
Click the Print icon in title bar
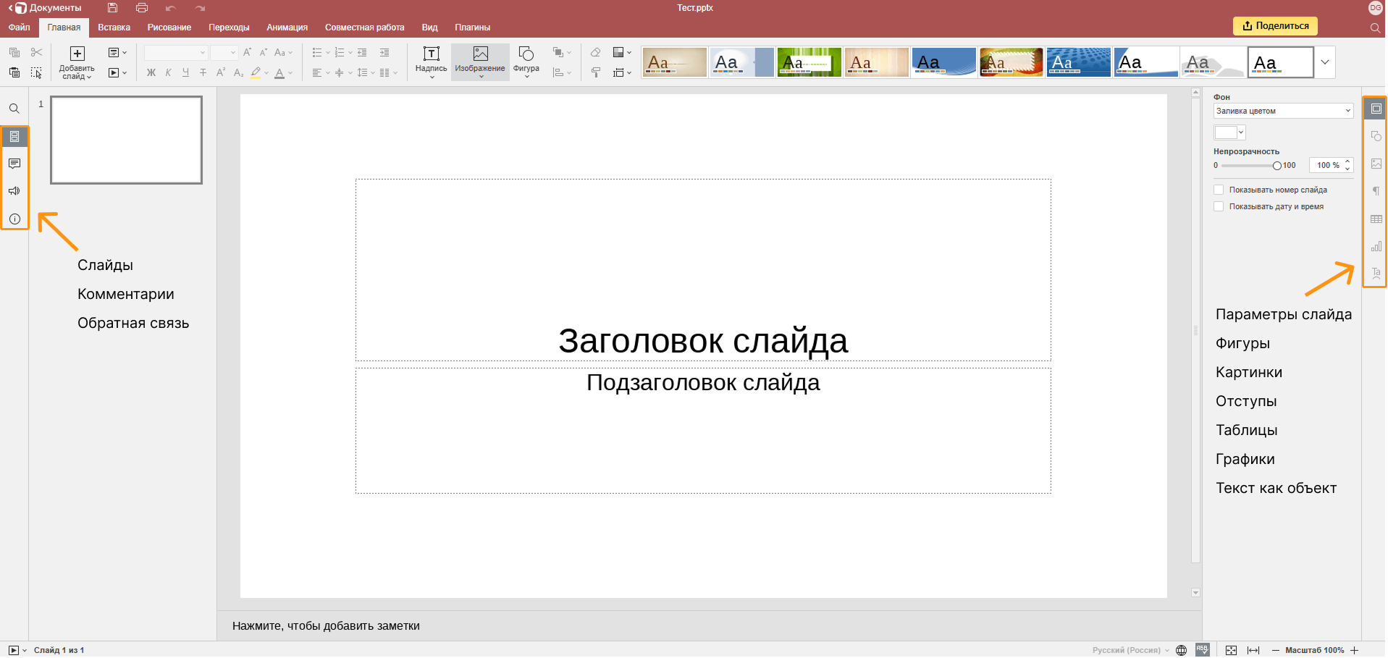(142, 8)
